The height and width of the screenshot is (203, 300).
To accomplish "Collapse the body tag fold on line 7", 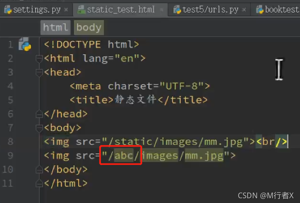I will tap(39, 128).
